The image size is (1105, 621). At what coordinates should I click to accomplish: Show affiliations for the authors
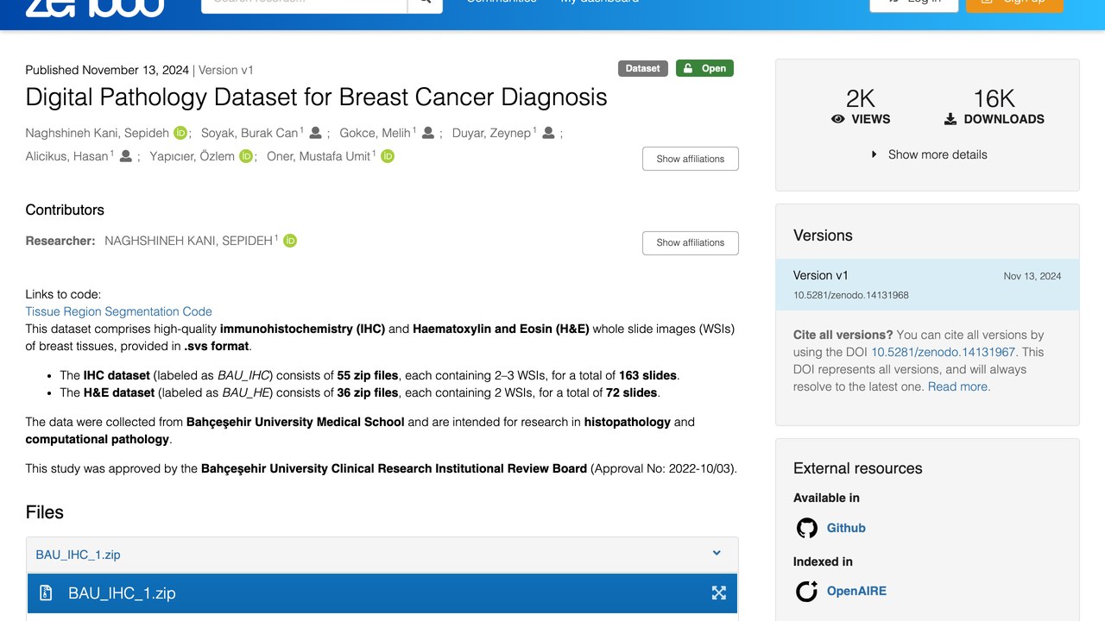click(x=691, y=159)
